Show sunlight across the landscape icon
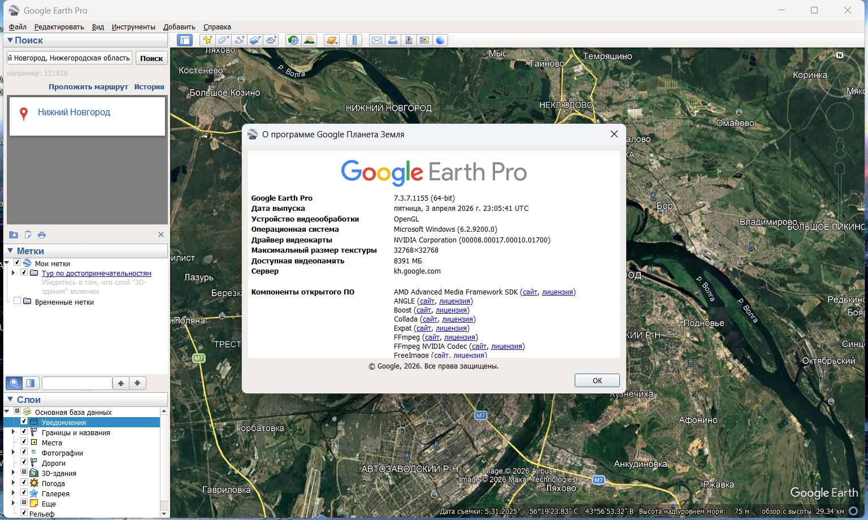This screenshot has width=868, height=520. tap(309, 40)
